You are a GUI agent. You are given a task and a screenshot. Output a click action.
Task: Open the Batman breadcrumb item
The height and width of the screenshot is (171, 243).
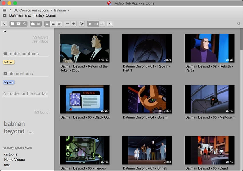coord(60,10)
